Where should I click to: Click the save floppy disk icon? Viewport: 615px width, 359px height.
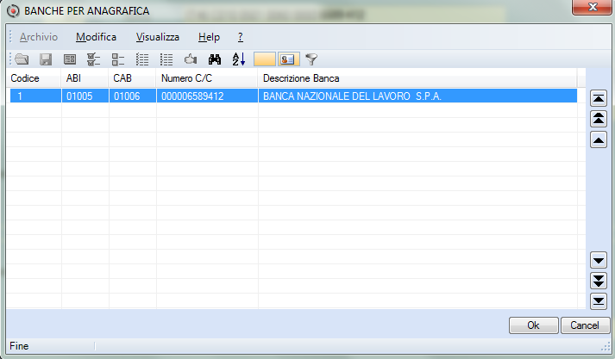tap(46, 59)
